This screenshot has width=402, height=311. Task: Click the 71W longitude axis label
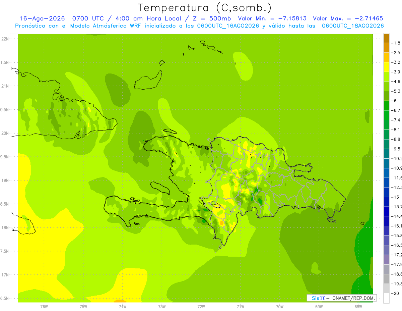240,306
